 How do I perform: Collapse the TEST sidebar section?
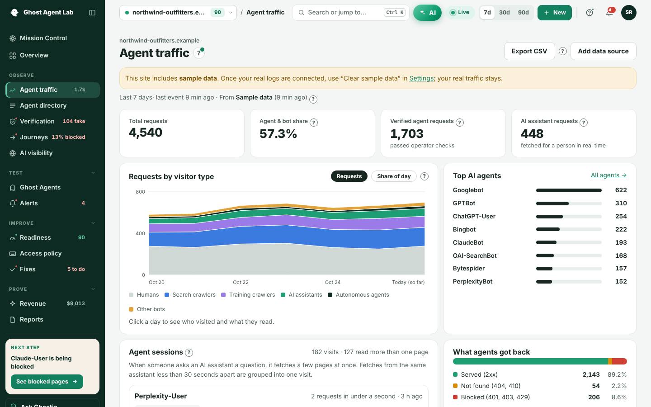click(x=93, y=173)
